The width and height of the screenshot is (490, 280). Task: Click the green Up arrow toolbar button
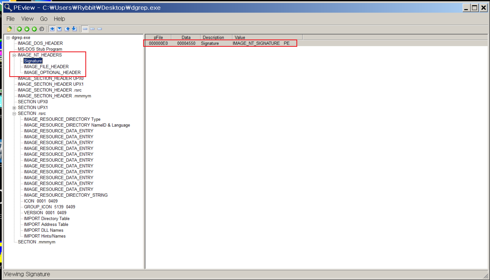click(19, 29)
